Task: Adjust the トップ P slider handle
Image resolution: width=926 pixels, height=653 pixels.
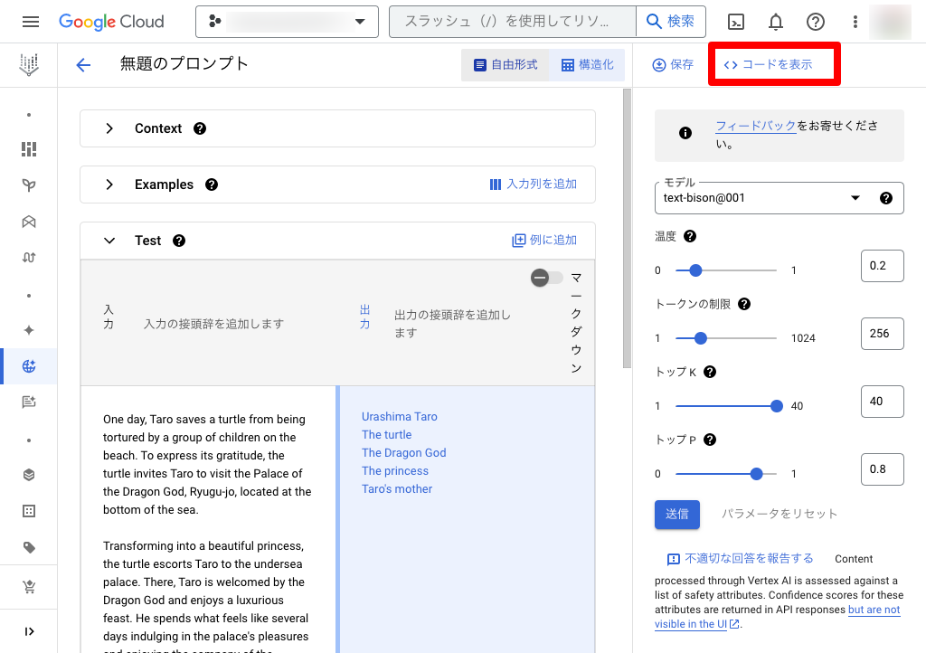Action: [756, 473]
